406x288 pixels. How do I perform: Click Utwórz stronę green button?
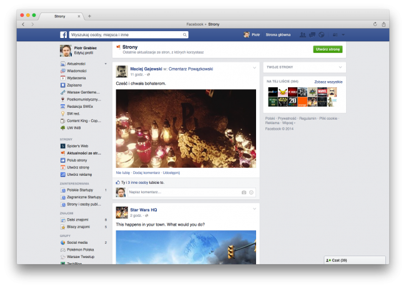coord(327,49)
